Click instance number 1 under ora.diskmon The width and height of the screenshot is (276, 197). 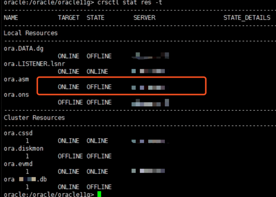27,156
